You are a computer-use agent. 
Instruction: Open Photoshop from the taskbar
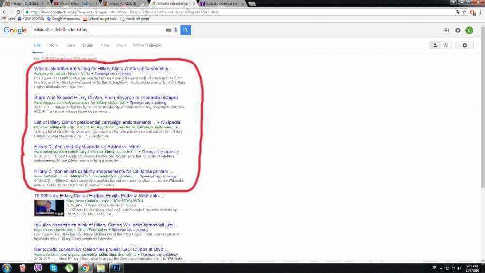tap(116, 268)
